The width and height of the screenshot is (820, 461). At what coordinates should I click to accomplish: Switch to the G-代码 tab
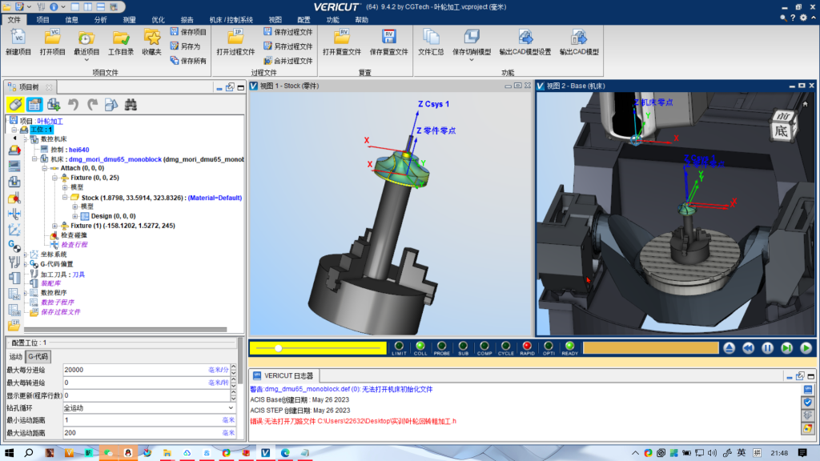tap(38, 356)
